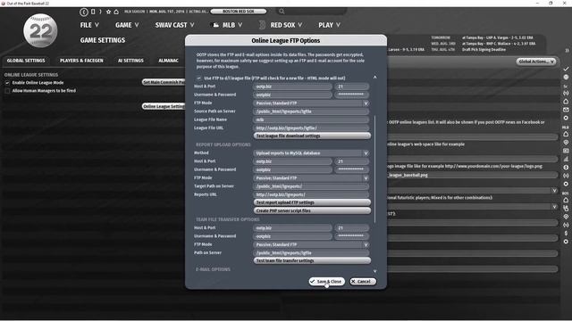Switch to Players & Facegen tab

coord(81,61)
